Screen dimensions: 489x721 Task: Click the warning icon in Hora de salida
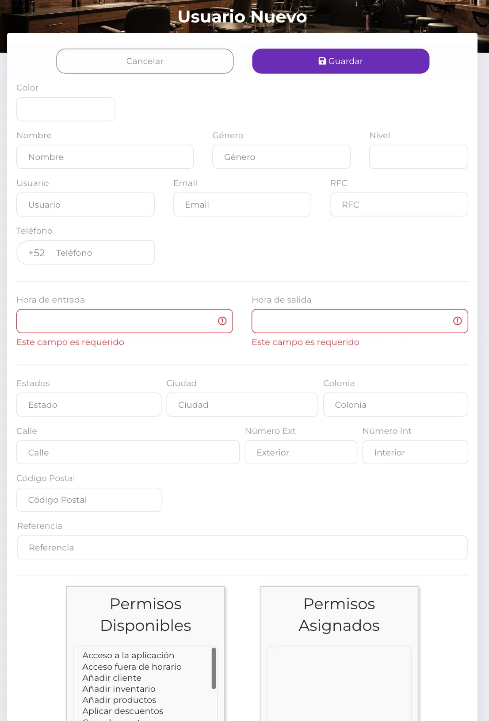pos(458,321)
